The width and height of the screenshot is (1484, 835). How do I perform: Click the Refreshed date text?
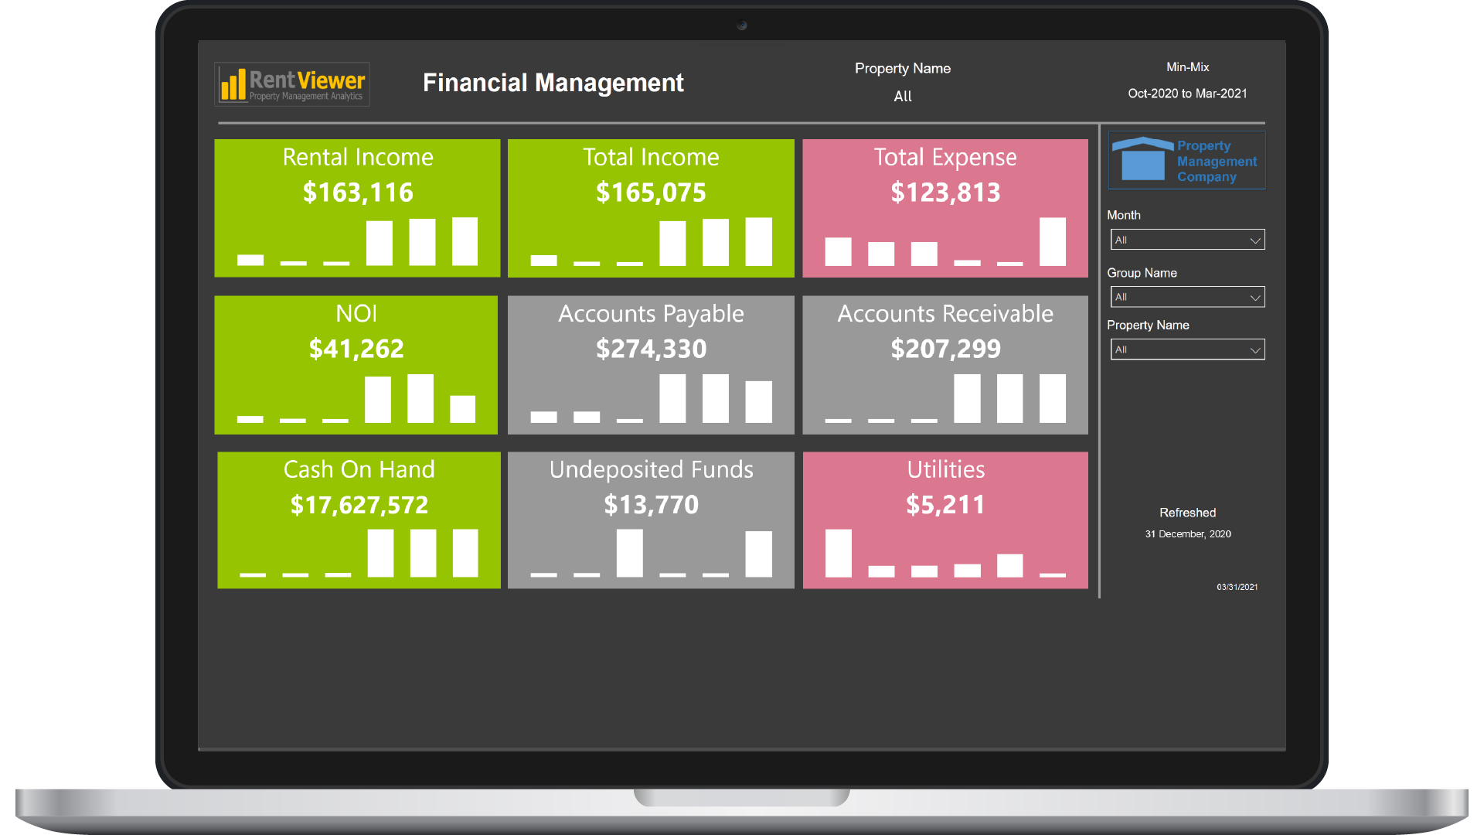point(1187,533)
